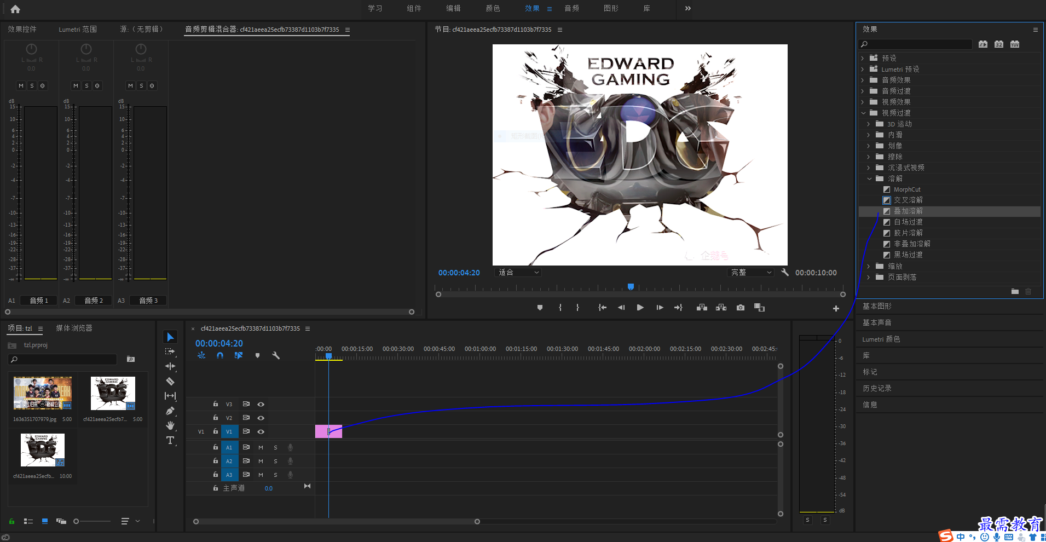Screen dimensions: 1046x542
Task: Select the jpg team photo thumbnail
Action: tap(43, 393)
